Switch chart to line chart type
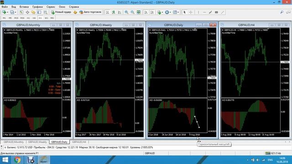292x164 pixels. (120, 12)
